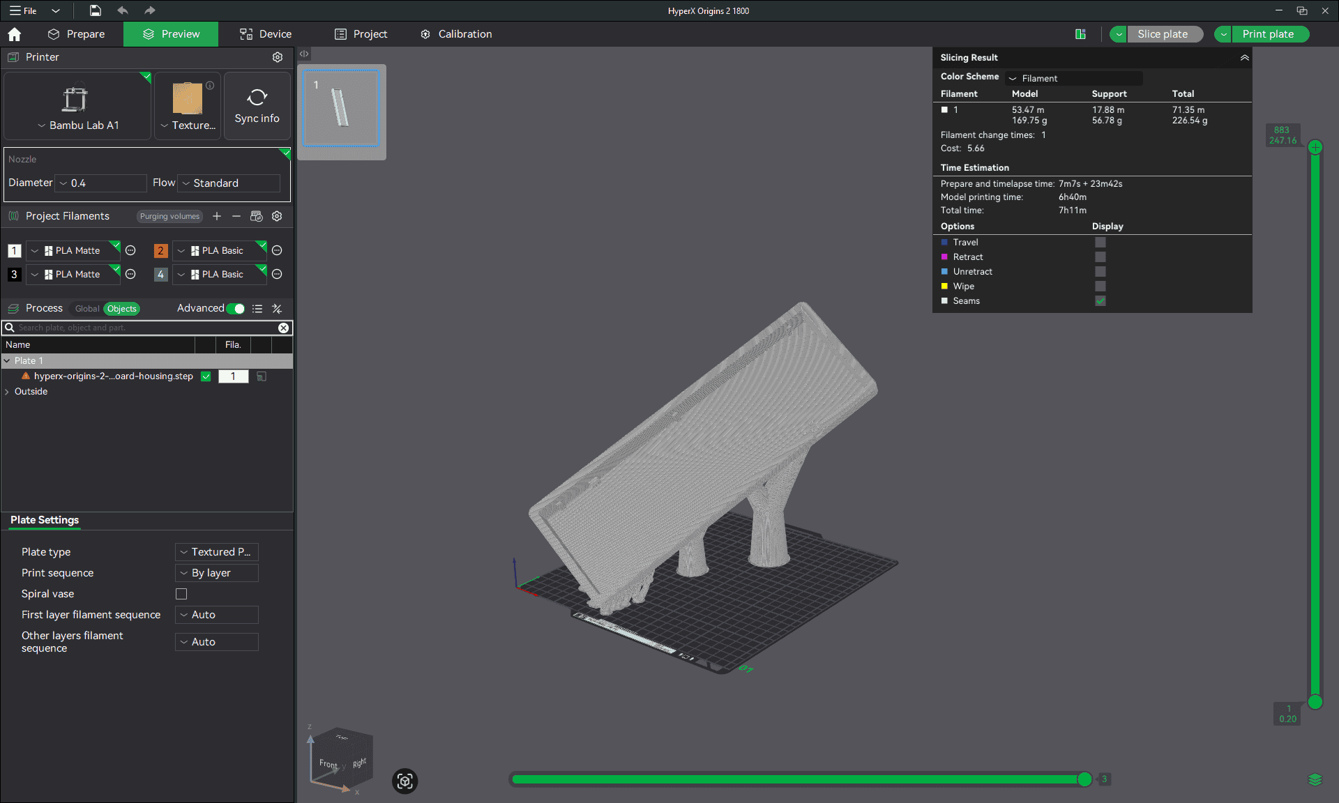Screen dimensions: 1339x803
Task: Expand the Outside tree item
Action: click(x=7, y=392)
